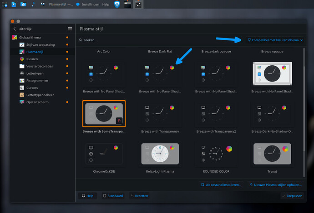Click the Plasma-stijl sidebar icon
Viewport: 314px width, 213px height.
coord(22,52)
